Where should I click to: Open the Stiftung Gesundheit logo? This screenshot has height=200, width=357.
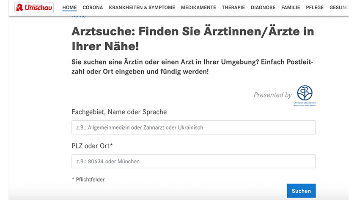pyautogui.click(x=305, y=95)
